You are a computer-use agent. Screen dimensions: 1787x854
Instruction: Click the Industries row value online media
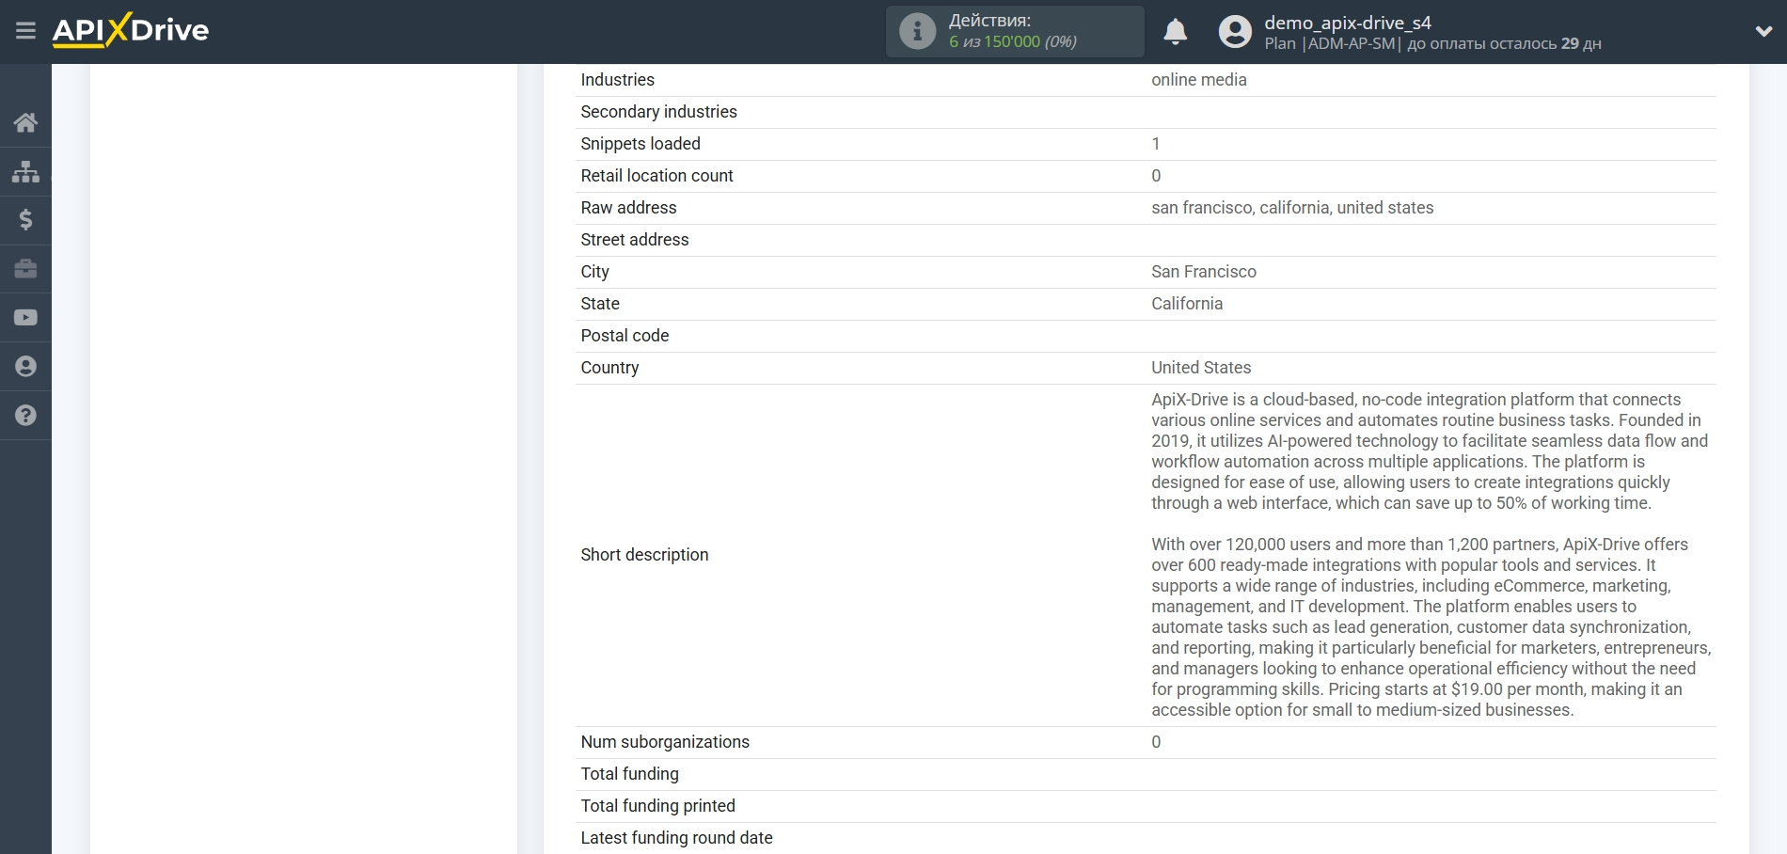coord(1198,80)
